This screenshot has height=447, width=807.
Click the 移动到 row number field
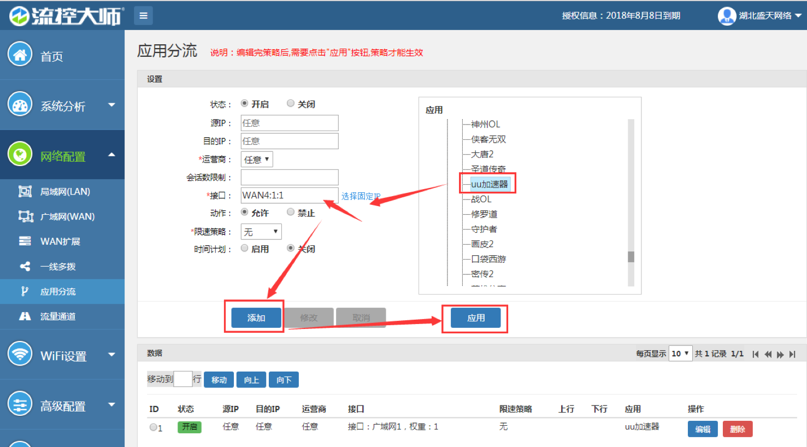pos(183,379)
